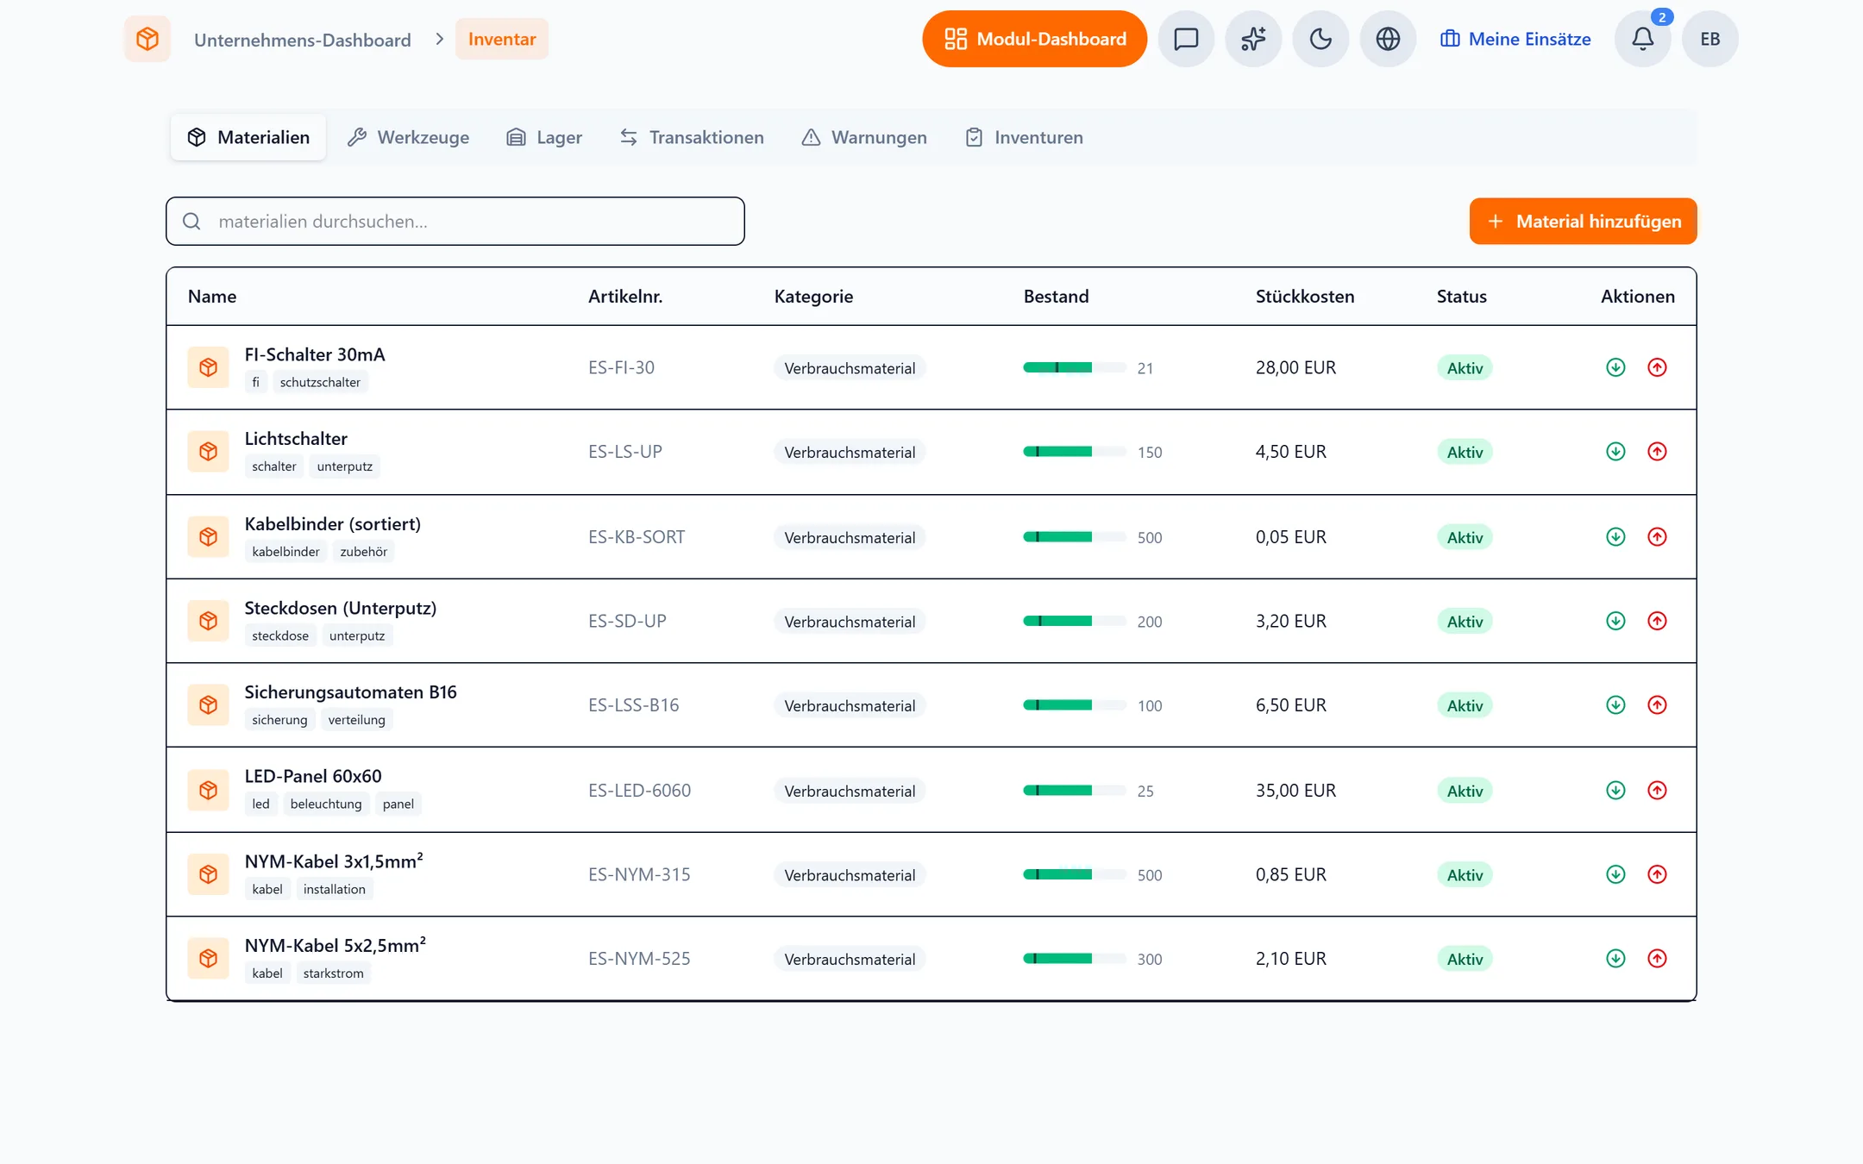Click the Bestand column header
This screenshot has width=1863, height=1164.
pyautogui.click(x=1056, y=297)
